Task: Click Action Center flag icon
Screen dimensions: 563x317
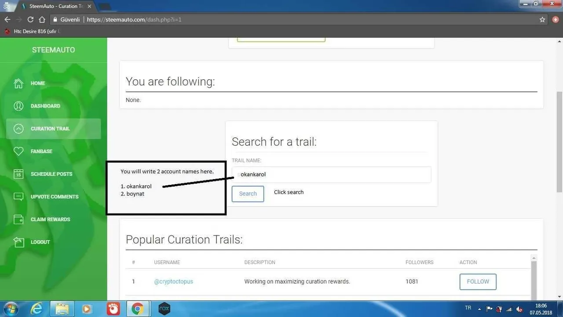Action: coord(490,309)
